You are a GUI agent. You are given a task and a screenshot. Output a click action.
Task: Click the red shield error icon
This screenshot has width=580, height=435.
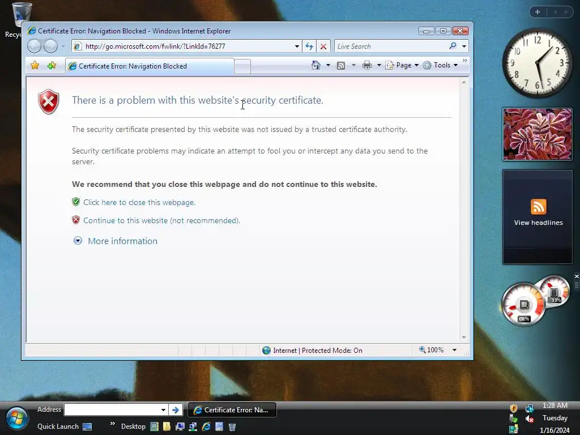click(x=49, y=101)
